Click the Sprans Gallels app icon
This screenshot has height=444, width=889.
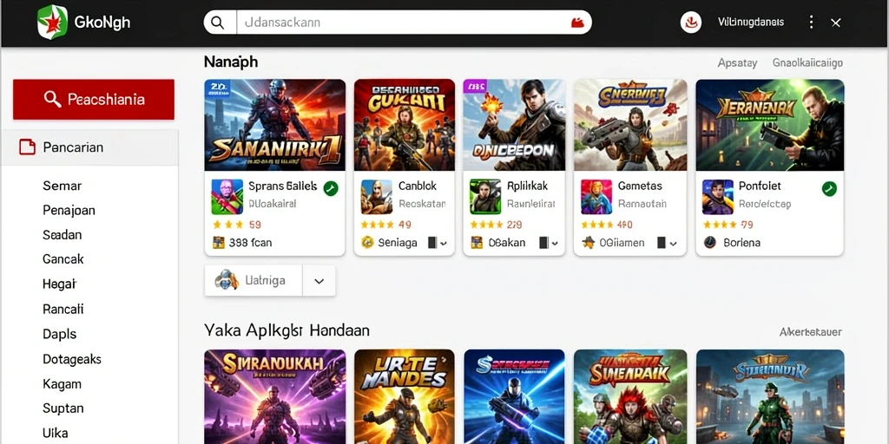[227, 197]
